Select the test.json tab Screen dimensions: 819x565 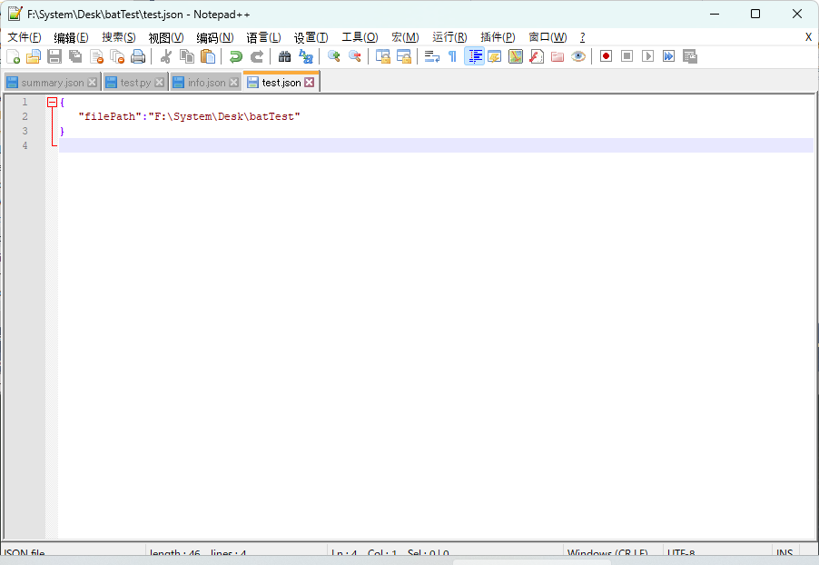[281, 82]
